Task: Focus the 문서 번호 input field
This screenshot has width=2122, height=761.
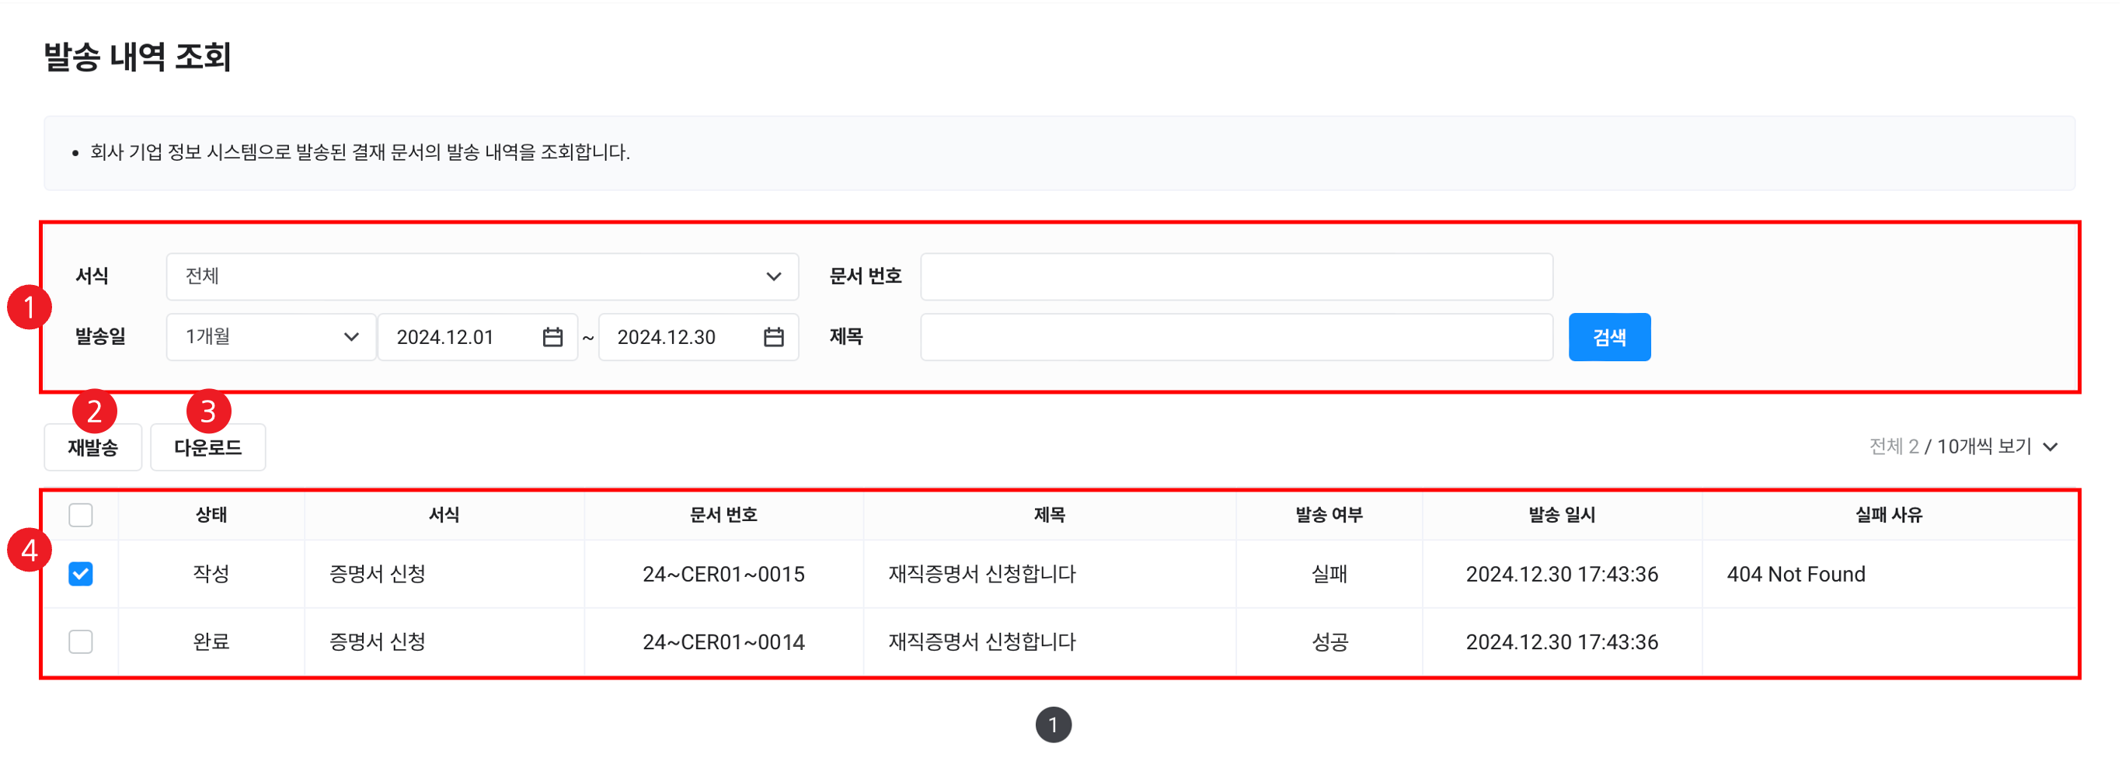Action: pos(1235,276)
